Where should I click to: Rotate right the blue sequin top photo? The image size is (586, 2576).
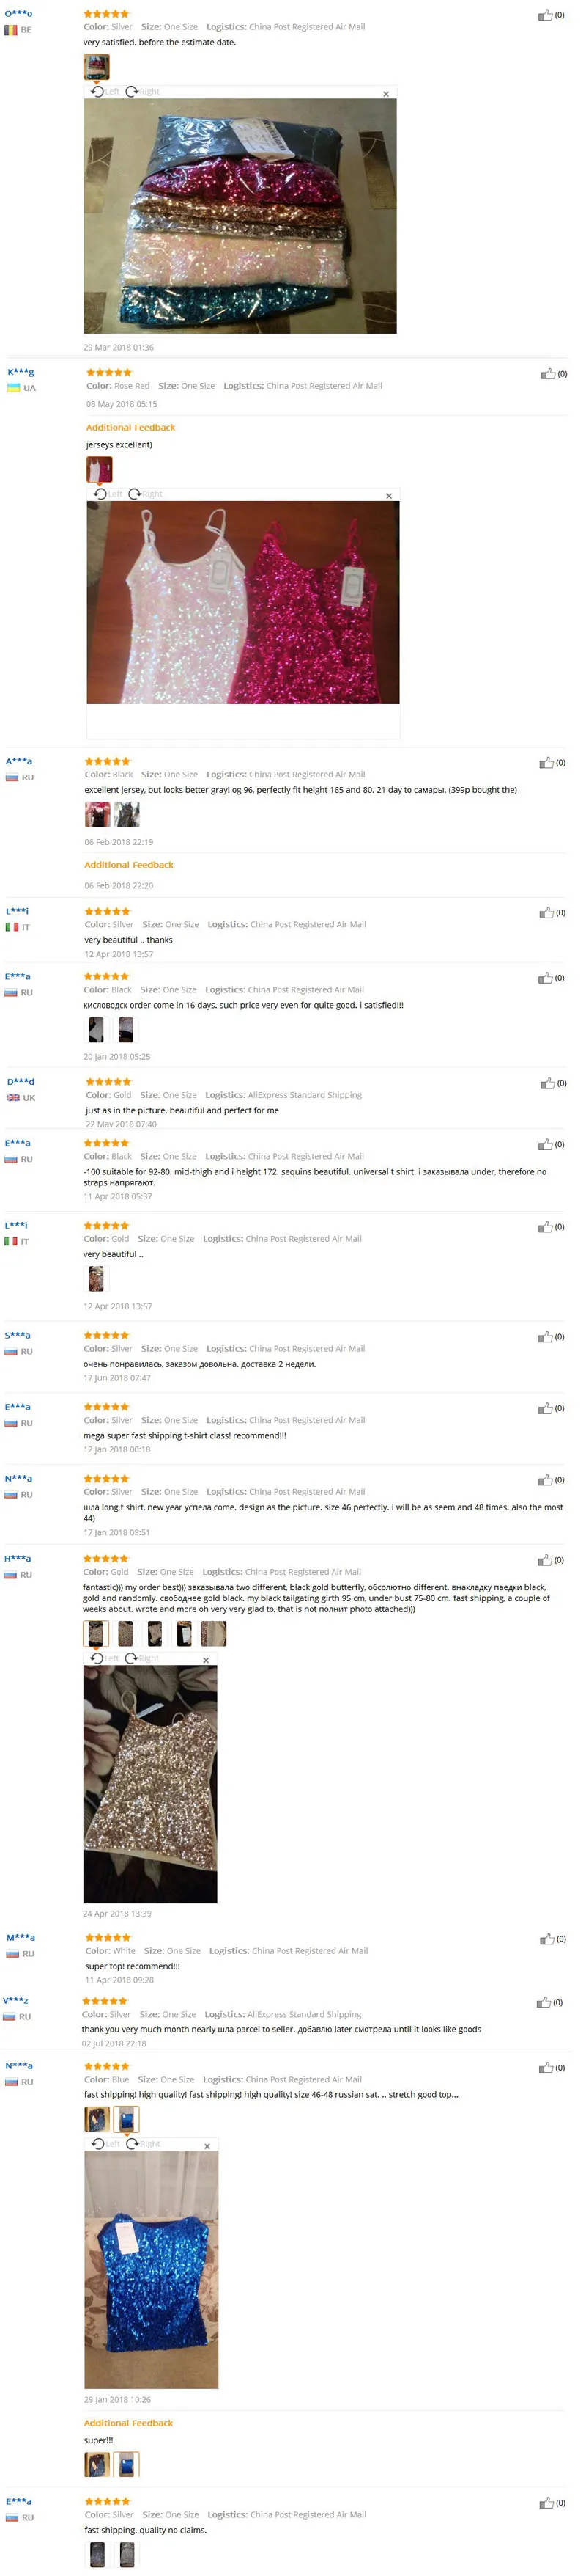click(x=143, y=2144)
